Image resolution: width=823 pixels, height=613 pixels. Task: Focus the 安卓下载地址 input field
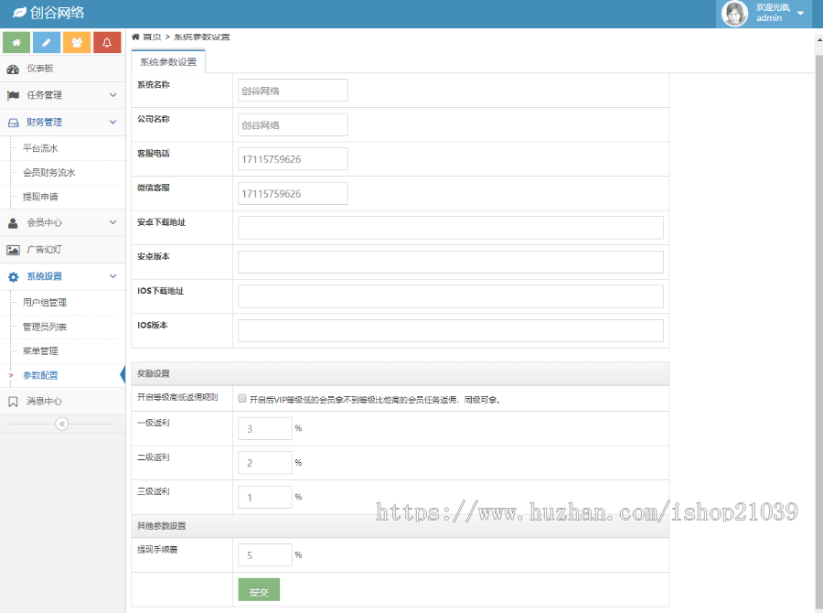(x=451, y=228)
